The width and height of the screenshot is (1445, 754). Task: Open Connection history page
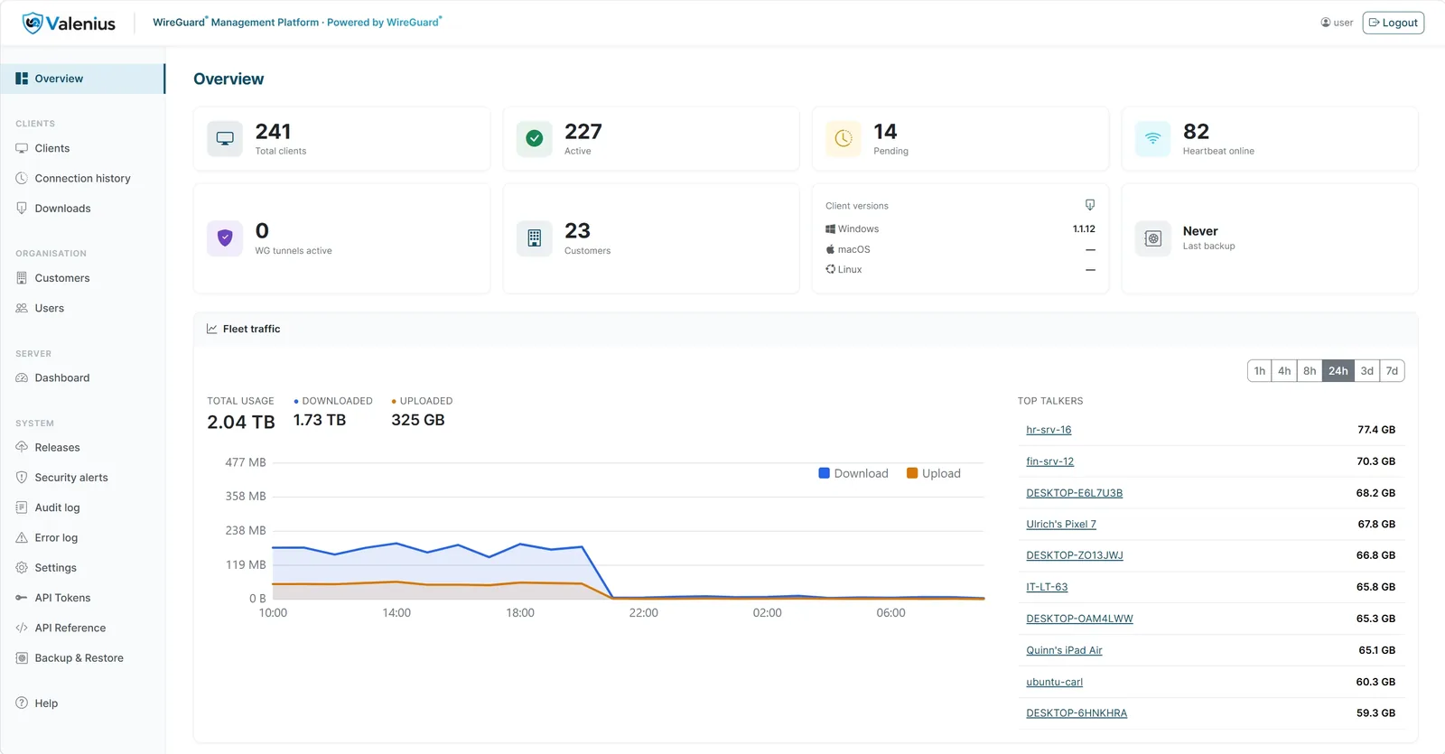(82, 178)
